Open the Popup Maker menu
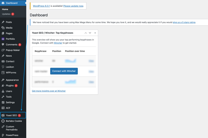208x138 pixels. [x=13, y=50]
